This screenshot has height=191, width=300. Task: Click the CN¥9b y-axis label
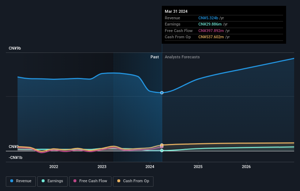[15, 48]
